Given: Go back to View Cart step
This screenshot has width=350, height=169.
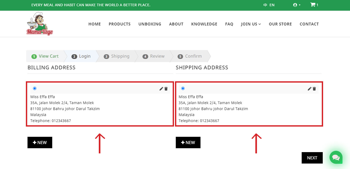Looking at the screenshot, I should point(45,56).
